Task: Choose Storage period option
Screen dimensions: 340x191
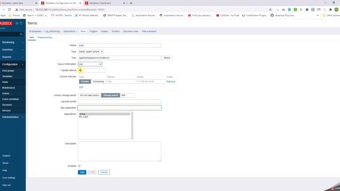Action: coord(110,95)
